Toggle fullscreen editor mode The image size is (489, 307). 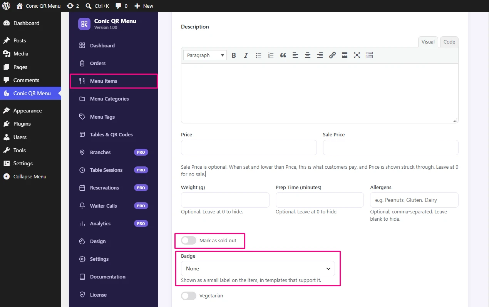[x=357, y=55]
